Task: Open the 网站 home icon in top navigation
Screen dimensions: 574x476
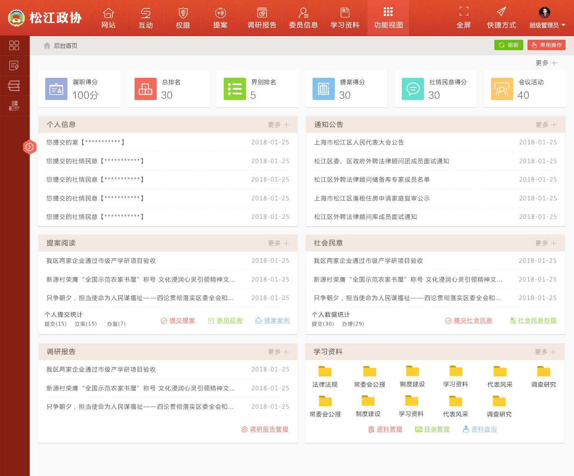Action: pyautogui.click(x=109, y=18)
